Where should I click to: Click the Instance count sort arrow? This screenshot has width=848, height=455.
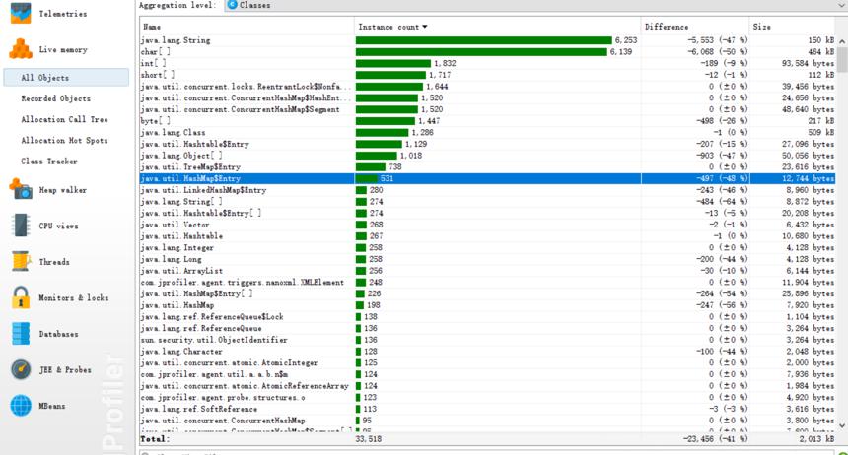click(x=425, y=27)
